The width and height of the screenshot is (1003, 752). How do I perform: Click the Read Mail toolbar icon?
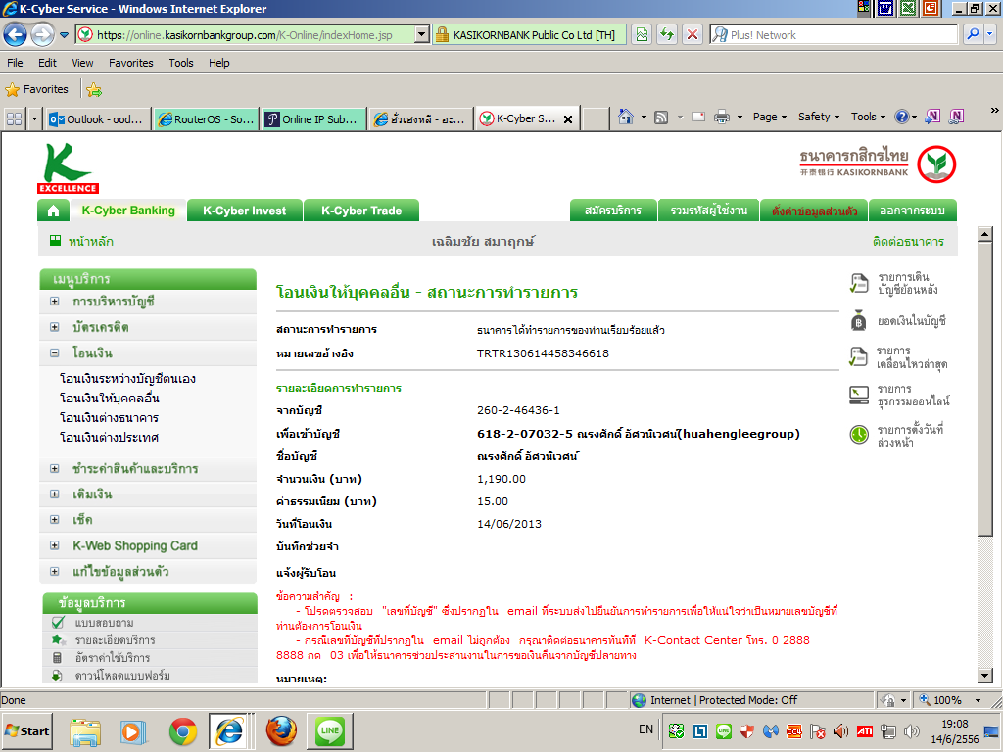[698, 117]
